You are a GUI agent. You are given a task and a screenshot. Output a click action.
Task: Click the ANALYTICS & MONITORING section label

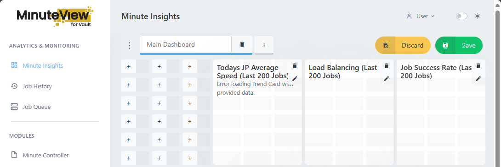point(44,46)
